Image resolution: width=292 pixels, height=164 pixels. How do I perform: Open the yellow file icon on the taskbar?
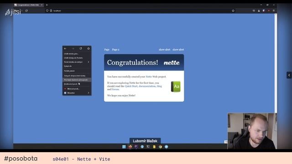pyautogui.click(x=154, y=147)
